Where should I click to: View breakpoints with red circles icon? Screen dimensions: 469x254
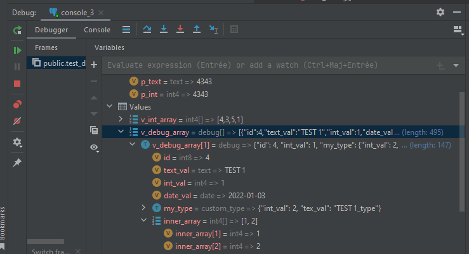pyautogui.click(x=17, y=105)
